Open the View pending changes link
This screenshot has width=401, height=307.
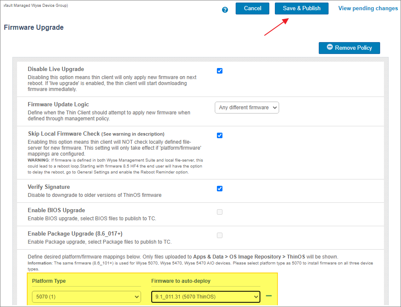[368, 9]
